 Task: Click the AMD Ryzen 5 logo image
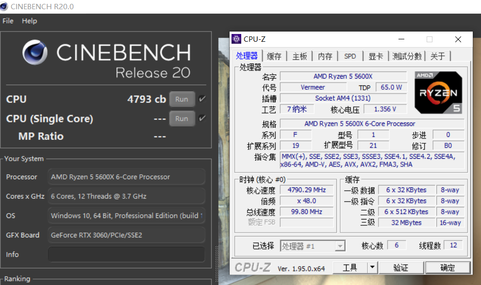click(438, 92)
